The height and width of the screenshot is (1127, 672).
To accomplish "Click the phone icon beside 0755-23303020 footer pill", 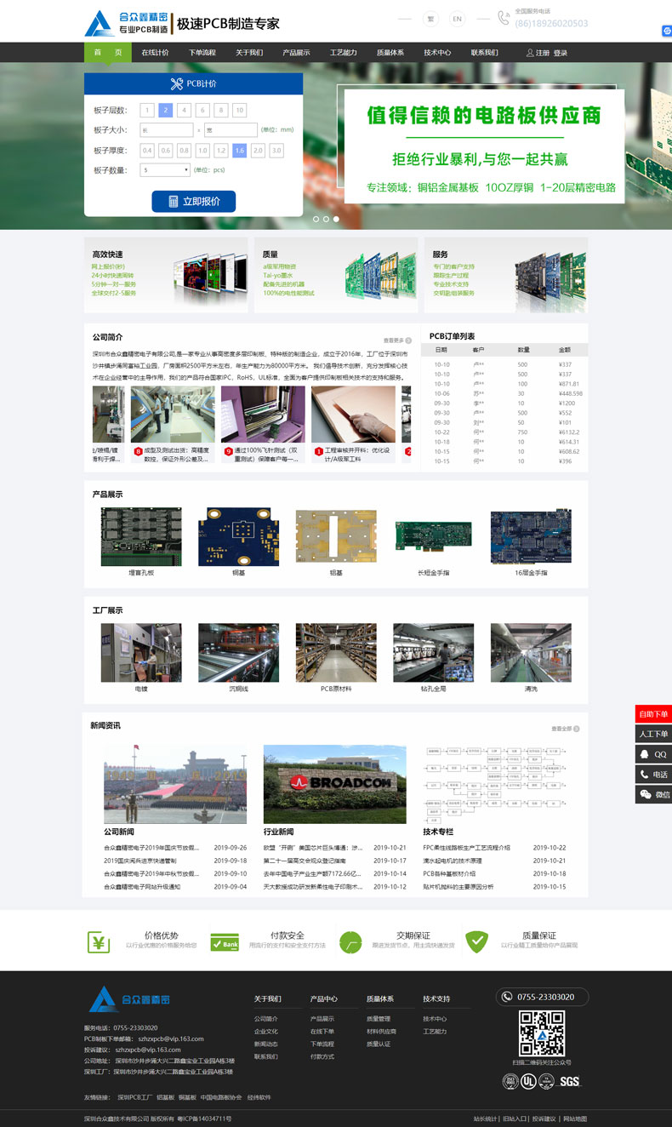I will pyautogui.click(x=507, y=997).
